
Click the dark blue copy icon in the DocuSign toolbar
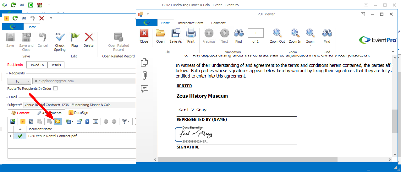click(x=31, y=121)
